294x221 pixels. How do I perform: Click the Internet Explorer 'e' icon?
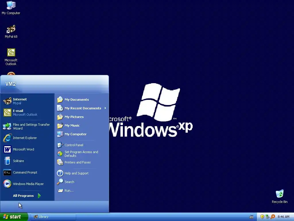point(7,138)
